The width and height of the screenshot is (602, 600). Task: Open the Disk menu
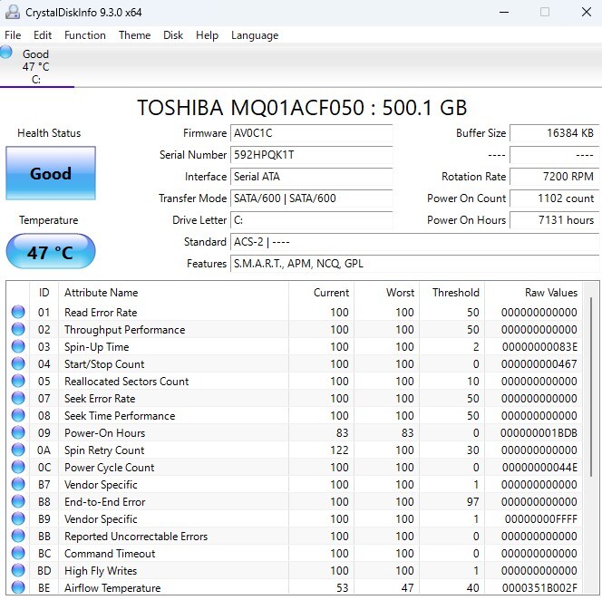click(x=173, y=35)
